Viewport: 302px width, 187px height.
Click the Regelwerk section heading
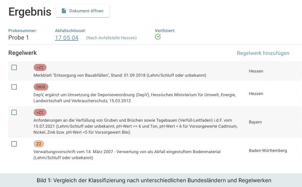click(22, 53)
